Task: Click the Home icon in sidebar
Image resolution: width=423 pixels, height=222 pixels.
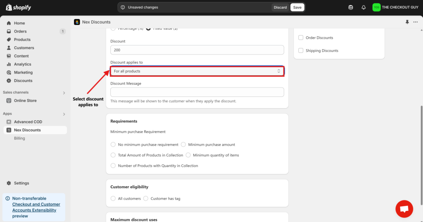Action: (9, 23)
